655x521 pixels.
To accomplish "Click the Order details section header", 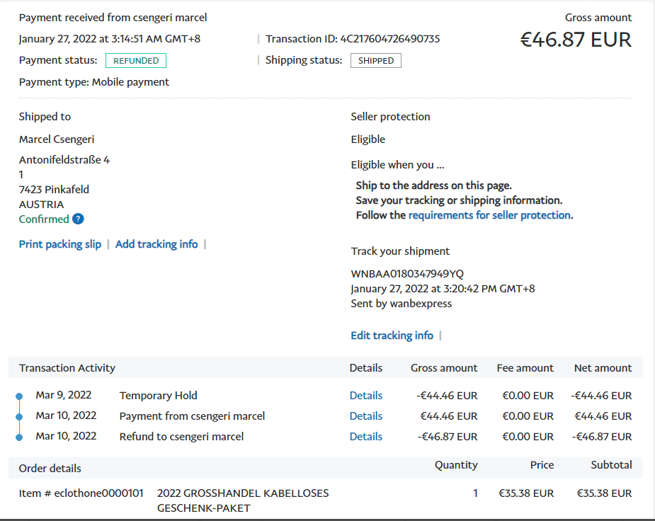I will 50,469.
